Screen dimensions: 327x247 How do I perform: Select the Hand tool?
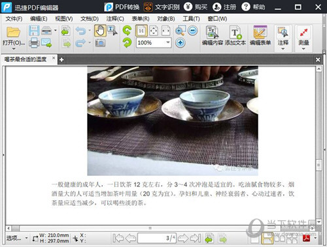point(100,31)
